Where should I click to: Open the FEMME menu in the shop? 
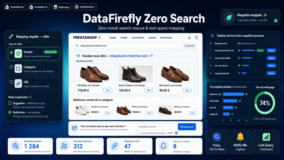tap(113, 38)
